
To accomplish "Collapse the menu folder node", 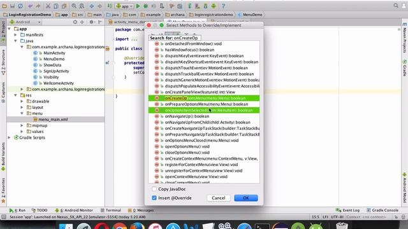I will (22, 113).
